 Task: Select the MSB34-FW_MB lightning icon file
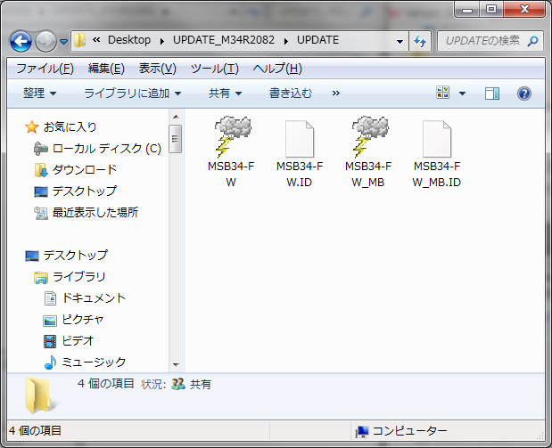pyautogui.click(x=368, y=138)
